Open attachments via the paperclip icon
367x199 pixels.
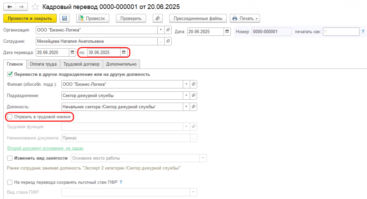point(158,18)
